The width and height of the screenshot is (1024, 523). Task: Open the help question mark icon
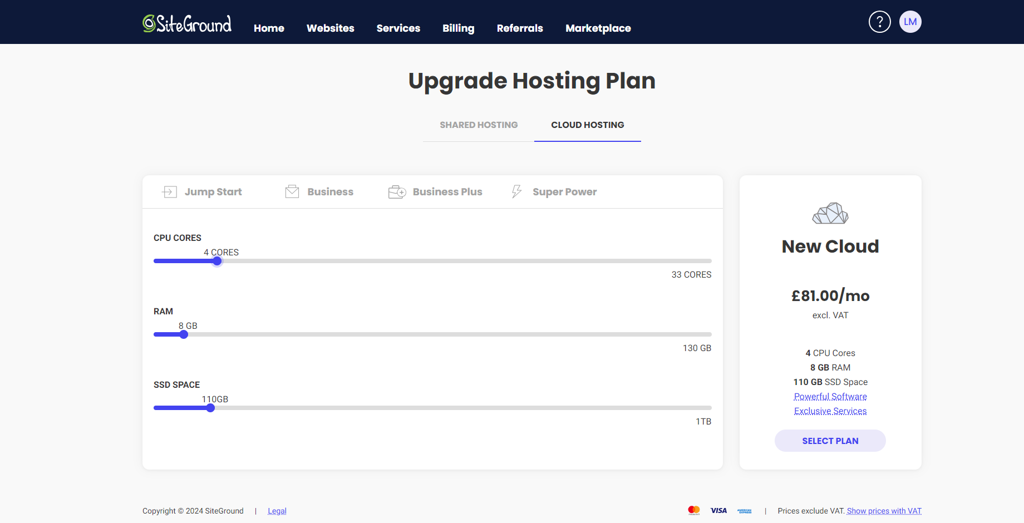[x=879, y=22]
